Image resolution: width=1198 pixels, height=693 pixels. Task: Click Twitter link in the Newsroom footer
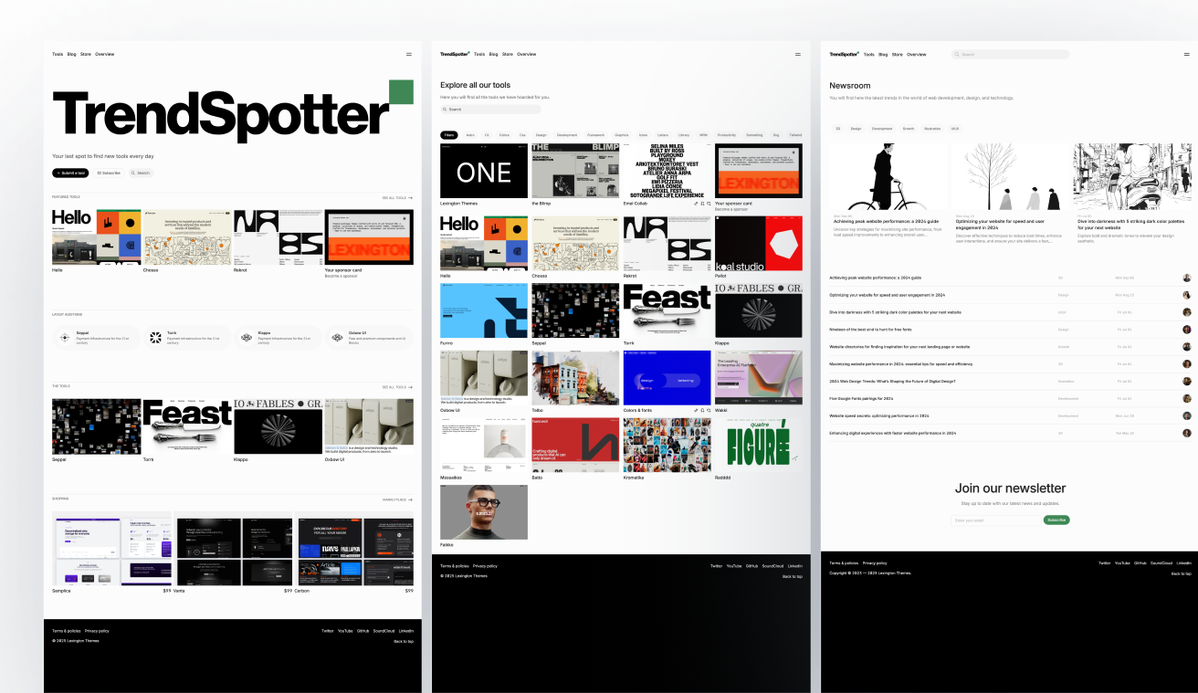pos(1105,563)
